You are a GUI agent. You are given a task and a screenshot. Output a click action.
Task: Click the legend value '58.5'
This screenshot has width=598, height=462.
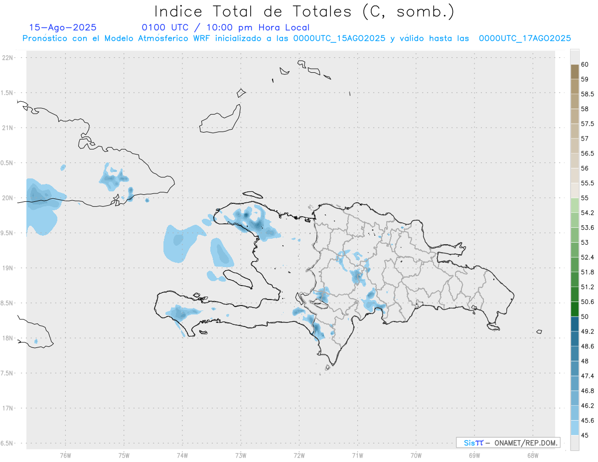tap(587, 94)
